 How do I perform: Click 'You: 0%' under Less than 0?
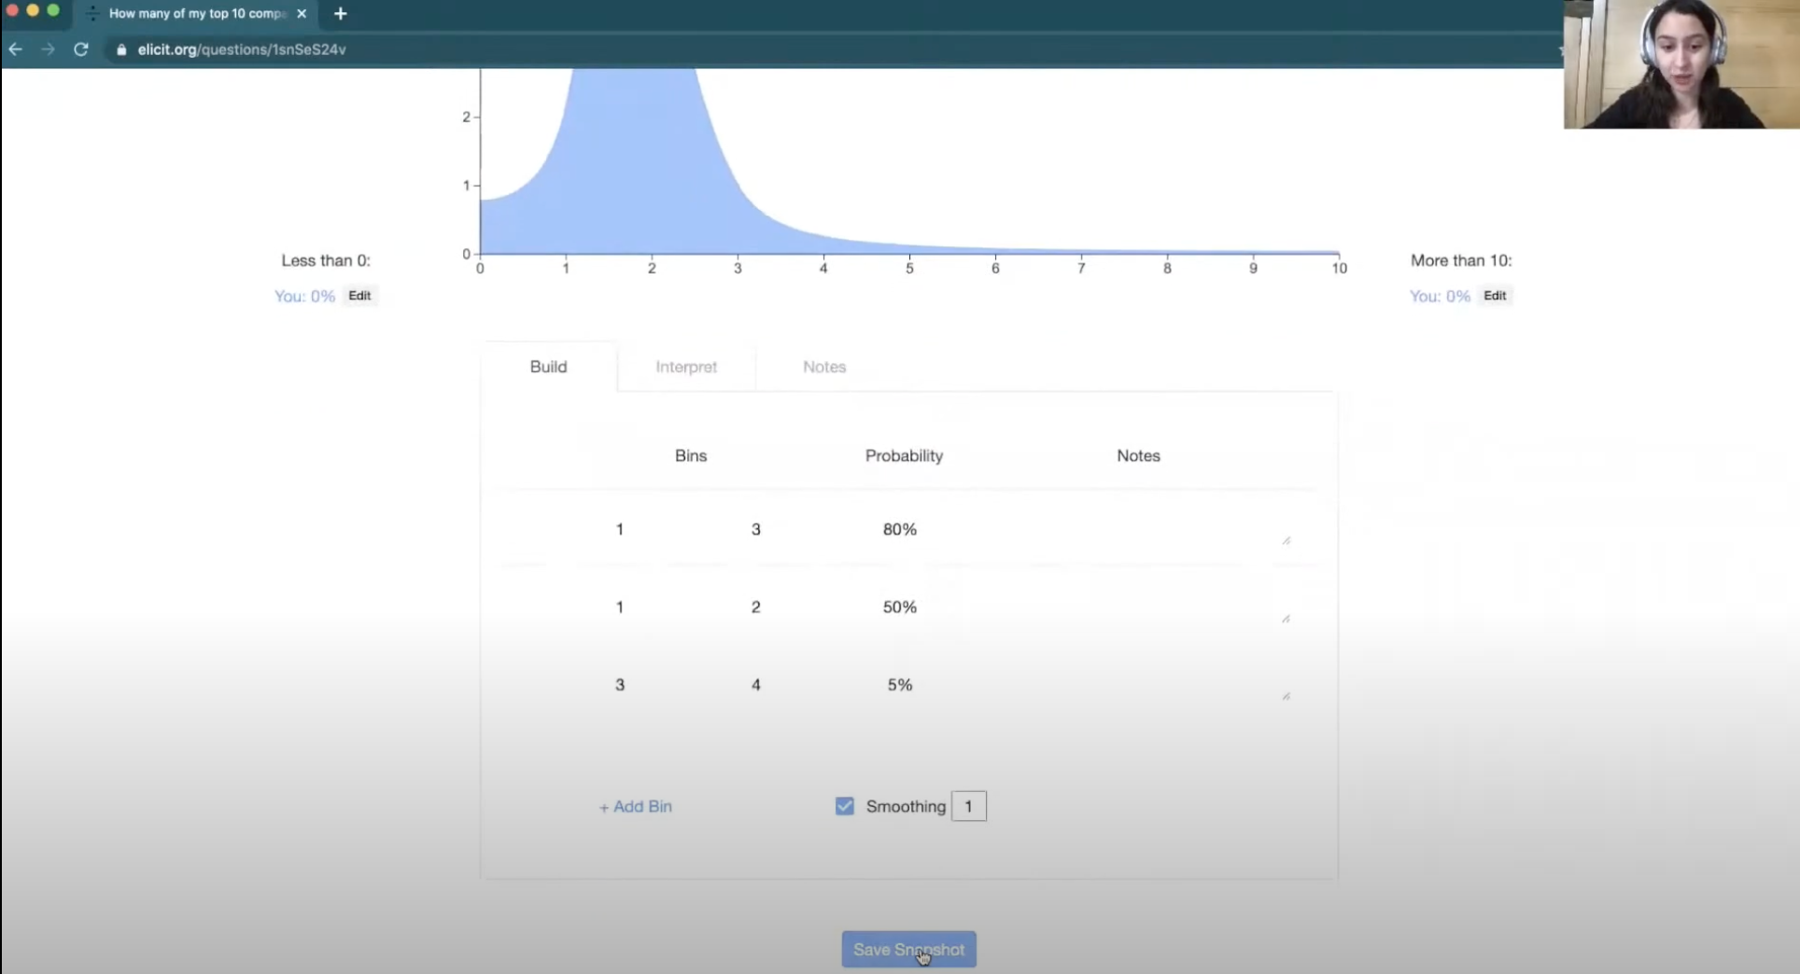[x=304, y=296]
